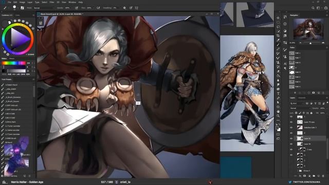
Task: Click the rainbow hue slider bar
Action: pos(14,63)
